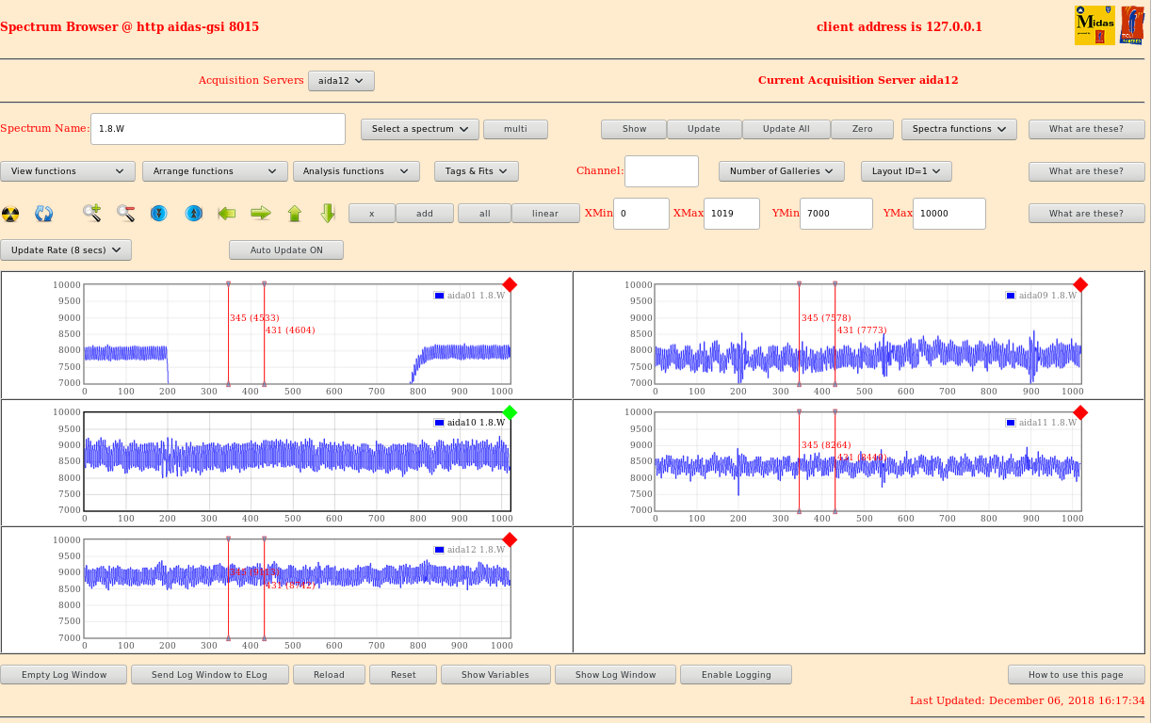Image resolution: width=1151 pixels, height=723 pixels.
Task: Click the Spectrum Name input field
Action: 218,129
